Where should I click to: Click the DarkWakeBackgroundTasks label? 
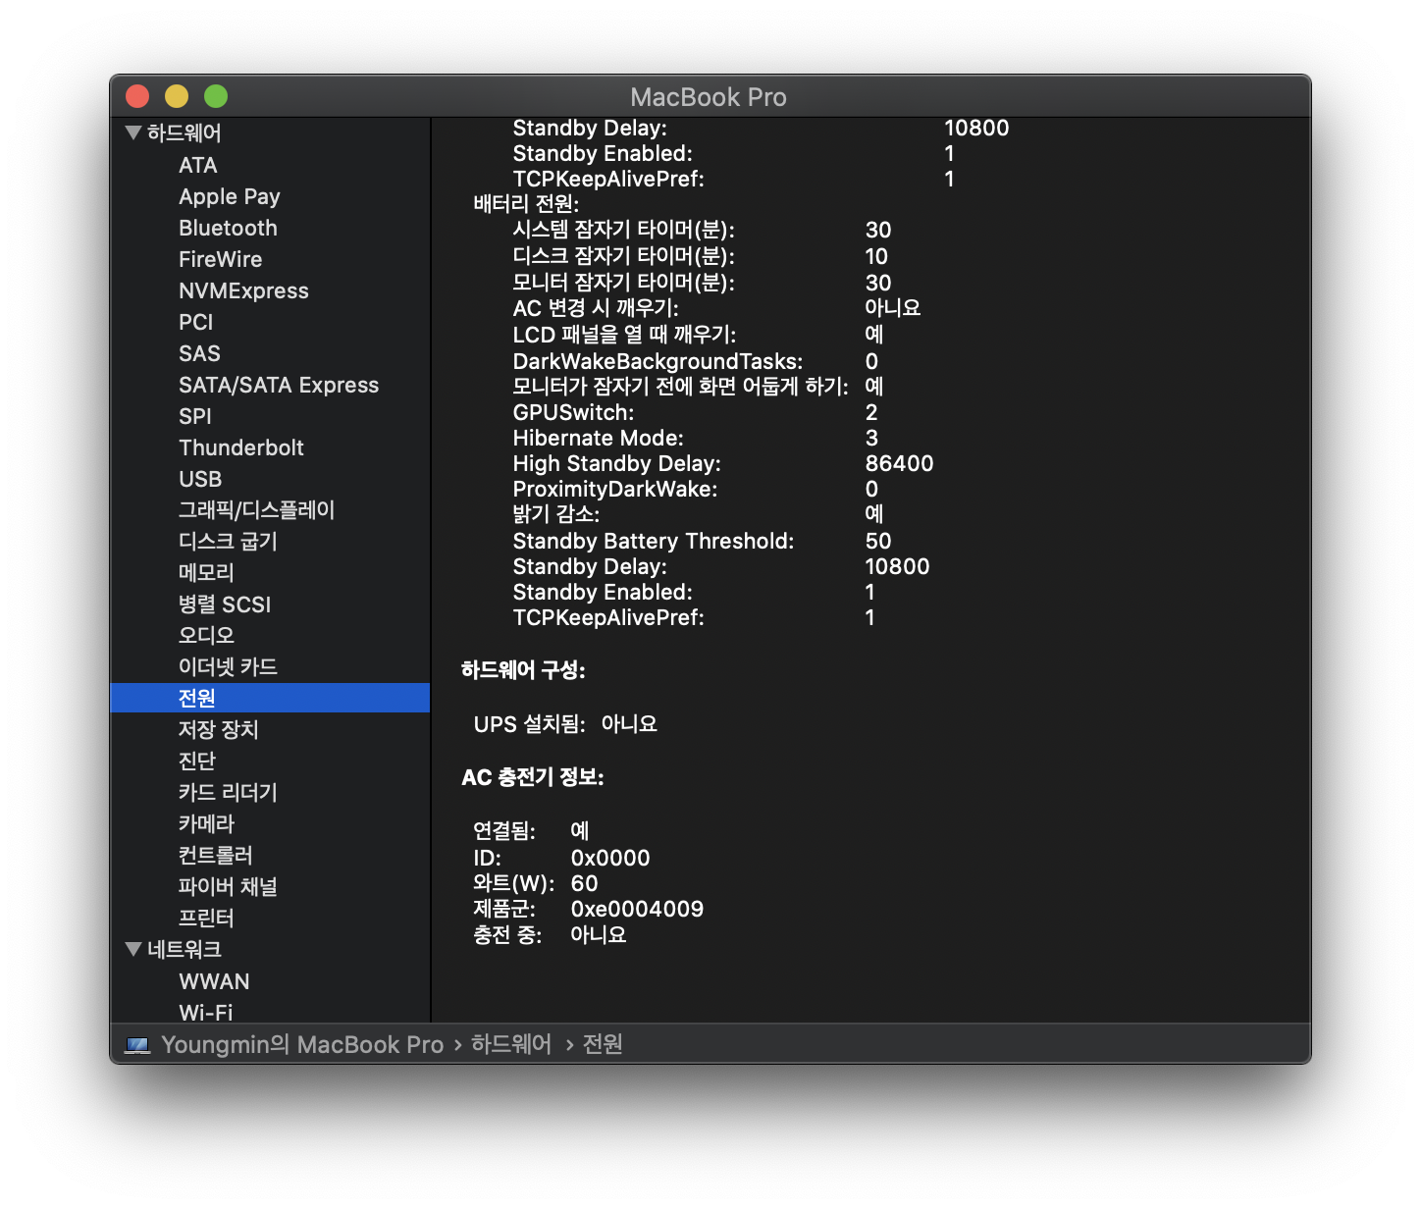coord(658,361)
